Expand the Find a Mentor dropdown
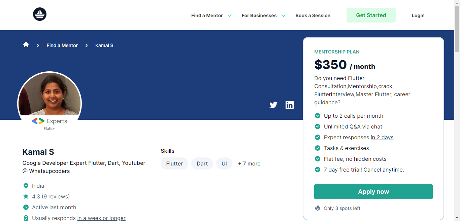 click(211, 15)
